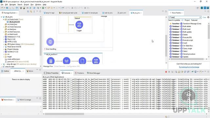The height and width of the screenshot is (118, 210).
Task: Minimize the Console panel
Action: (206, 72)
